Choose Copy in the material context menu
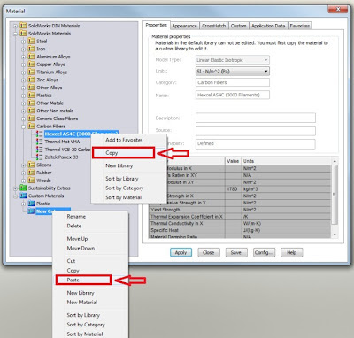 click(x=123, y=153)
